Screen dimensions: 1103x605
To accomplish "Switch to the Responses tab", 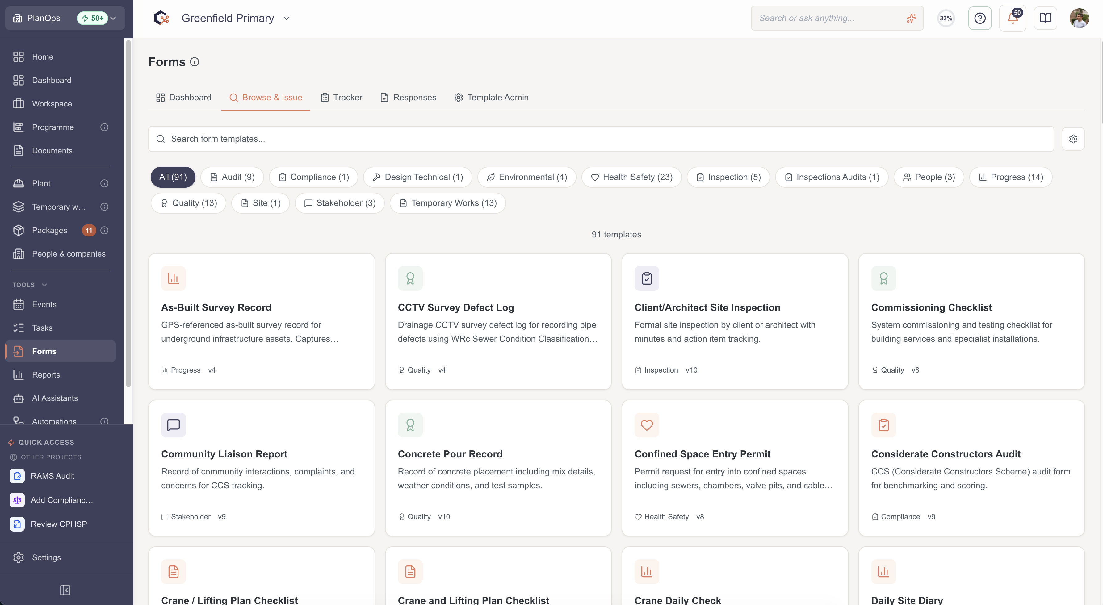I will (408, 98).
